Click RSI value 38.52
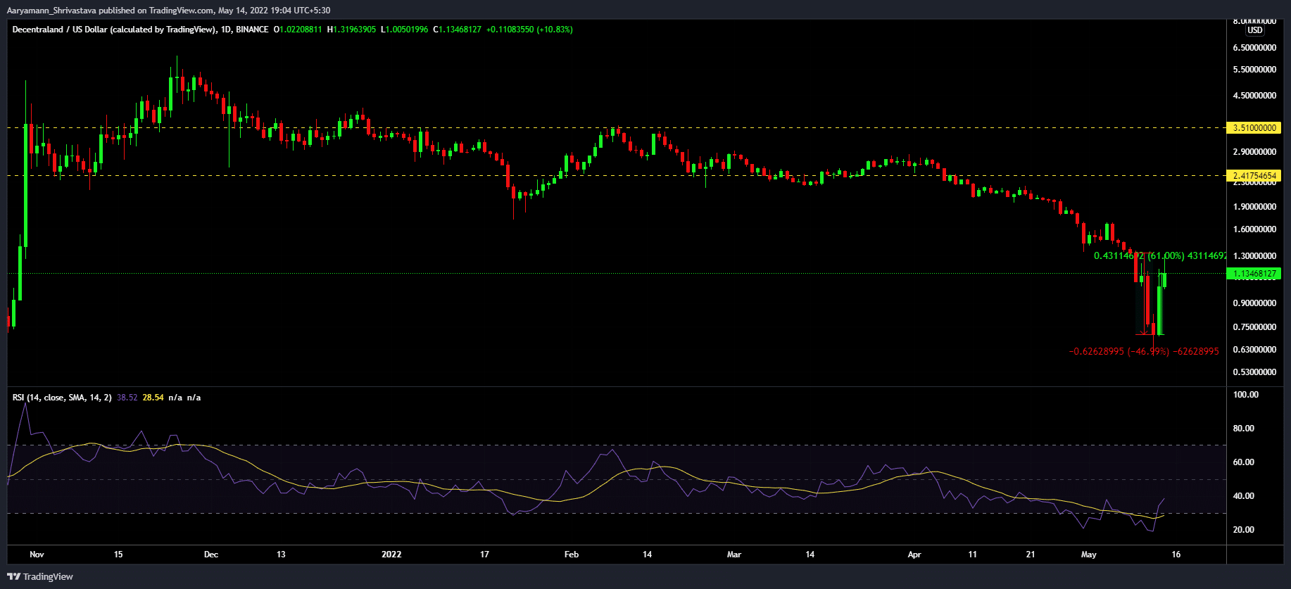1291x589 pixels. click(x=127, y=398)
